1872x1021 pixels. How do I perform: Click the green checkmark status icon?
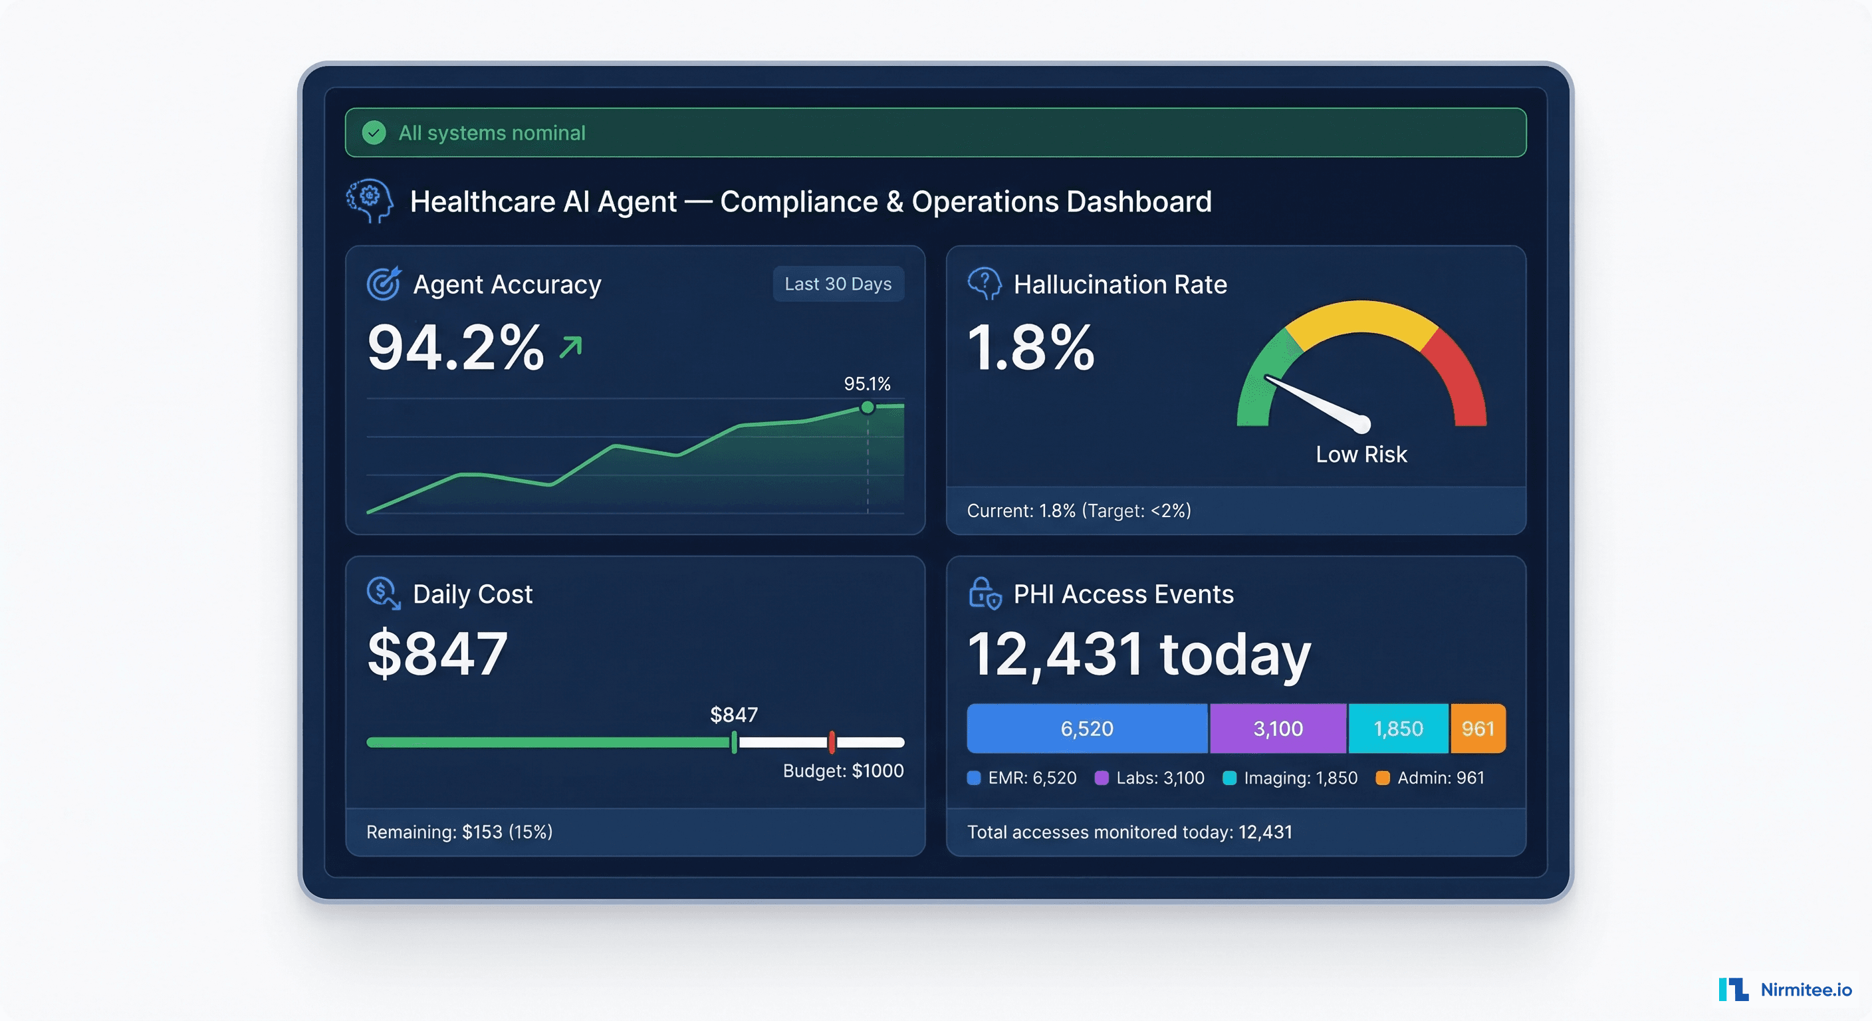(374, 132)
